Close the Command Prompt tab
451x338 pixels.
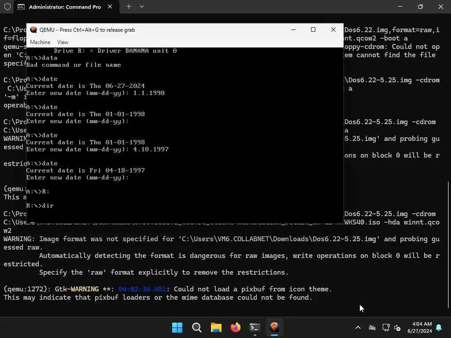click(x=110, y=7)
